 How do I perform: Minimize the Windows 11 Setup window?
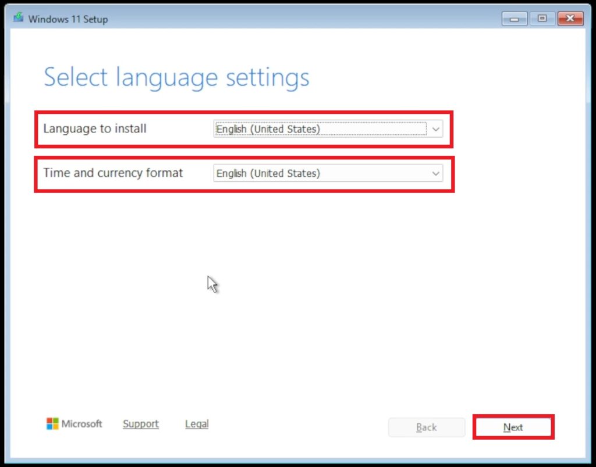pos(514,19)
